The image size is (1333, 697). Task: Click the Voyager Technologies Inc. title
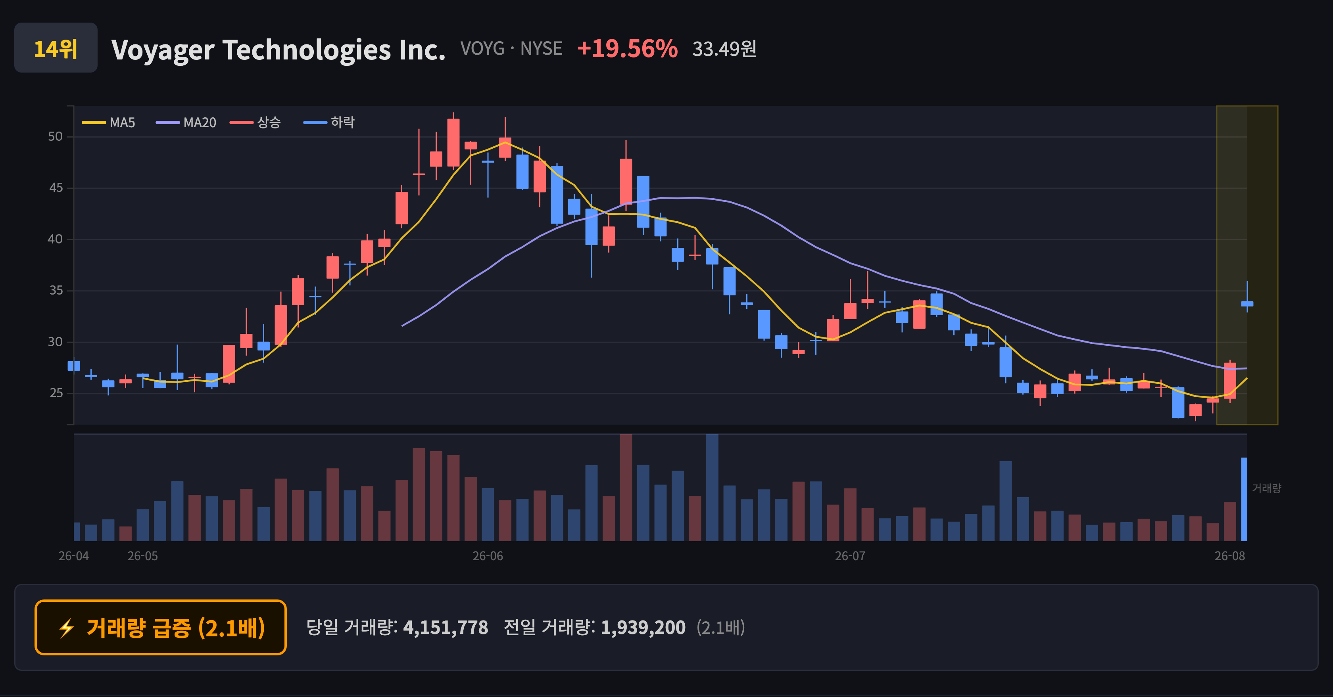278,50
